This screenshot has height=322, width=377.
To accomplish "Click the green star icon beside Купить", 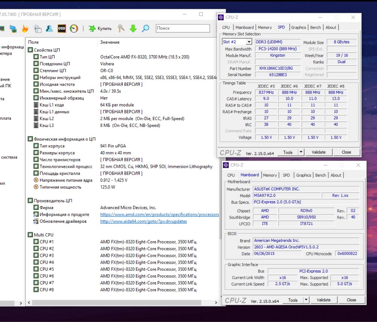I will point(92,29).
